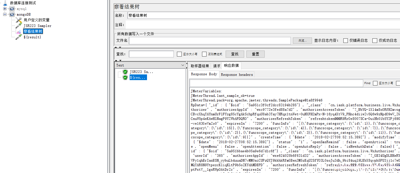
Task: Click the test plan flask icon
Action: [x=5, y=3]
